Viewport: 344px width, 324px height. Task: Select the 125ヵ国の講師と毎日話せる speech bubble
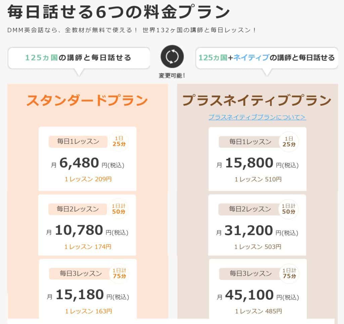[79, 58]
